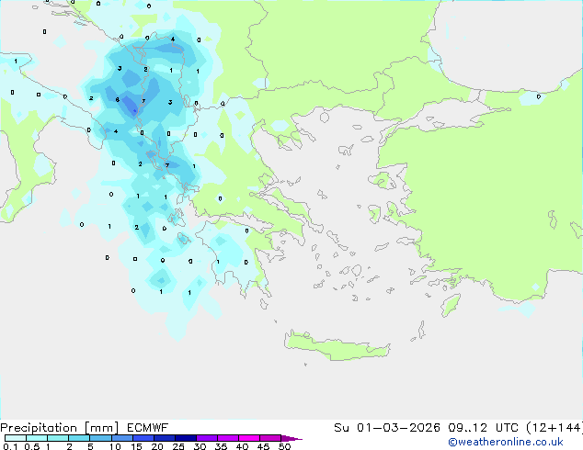
Task: Click the legend label "45"
Action: click(x=264, y=446)
